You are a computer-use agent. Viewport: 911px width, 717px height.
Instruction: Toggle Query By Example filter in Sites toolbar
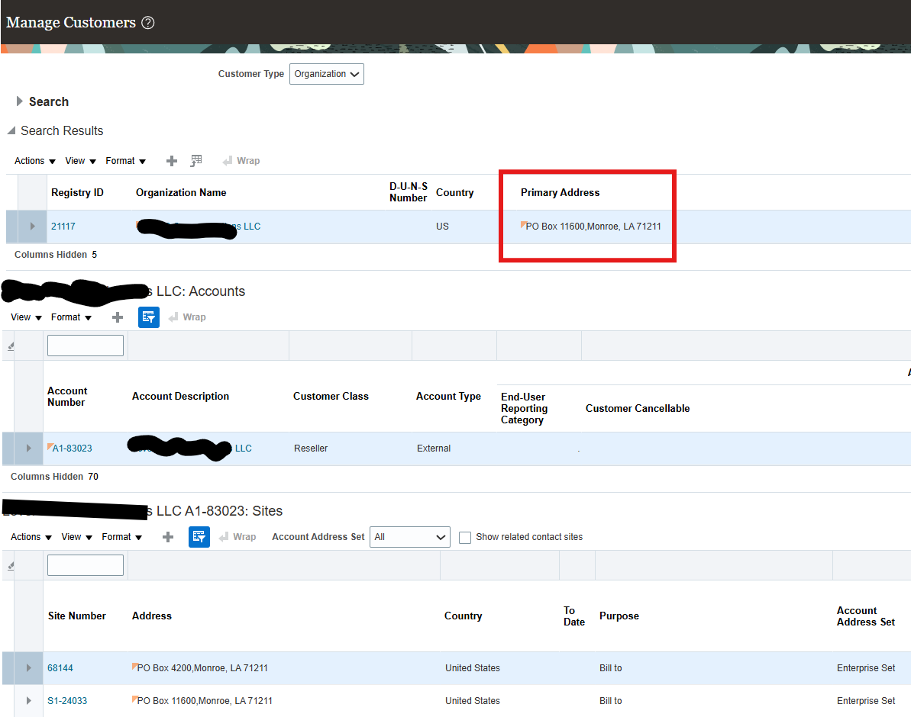199,537
